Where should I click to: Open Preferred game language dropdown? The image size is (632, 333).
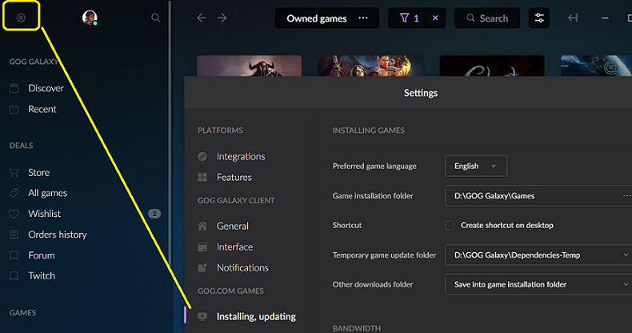[x=476, y=166]
